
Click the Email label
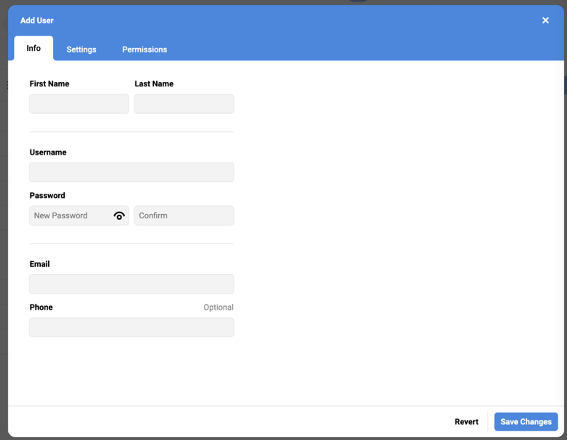[40, 264]
